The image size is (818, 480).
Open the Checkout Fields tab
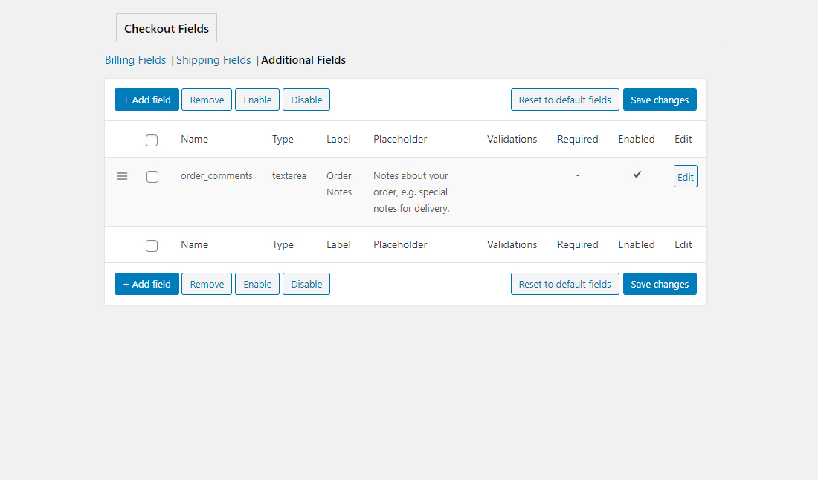[x=167, y=29]
